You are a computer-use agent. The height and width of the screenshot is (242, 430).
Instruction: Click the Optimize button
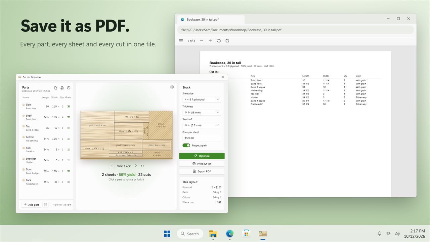(202, 156)
